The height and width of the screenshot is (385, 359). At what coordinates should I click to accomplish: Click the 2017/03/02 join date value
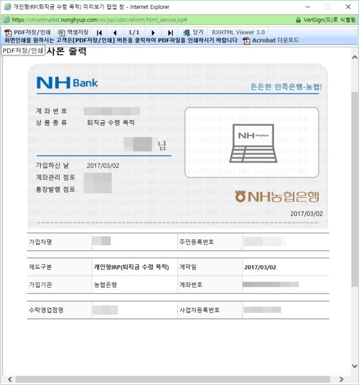(103, 165)
